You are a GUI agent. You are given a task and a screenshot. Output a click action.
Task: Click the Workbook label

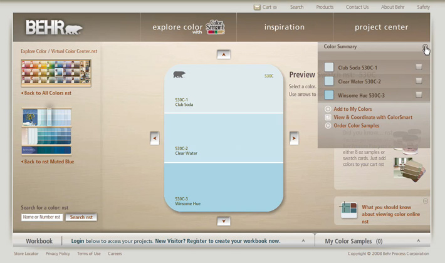coord(39,241)
